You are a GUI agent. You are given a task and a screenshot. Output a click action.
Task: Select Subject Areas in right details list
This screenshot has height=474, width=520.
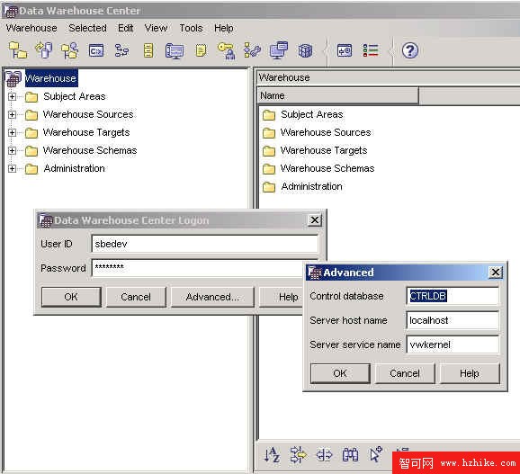click(312, 114)
